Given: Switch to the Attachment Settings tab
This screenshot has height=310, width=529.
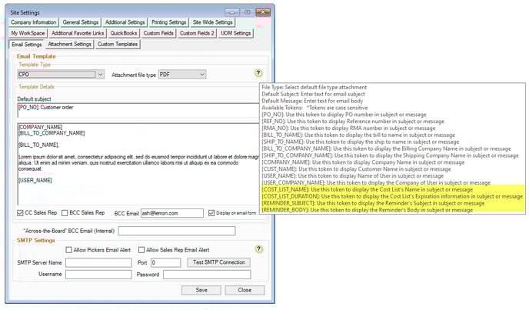Looking at the screenshot, I should (x=70, y=44).
